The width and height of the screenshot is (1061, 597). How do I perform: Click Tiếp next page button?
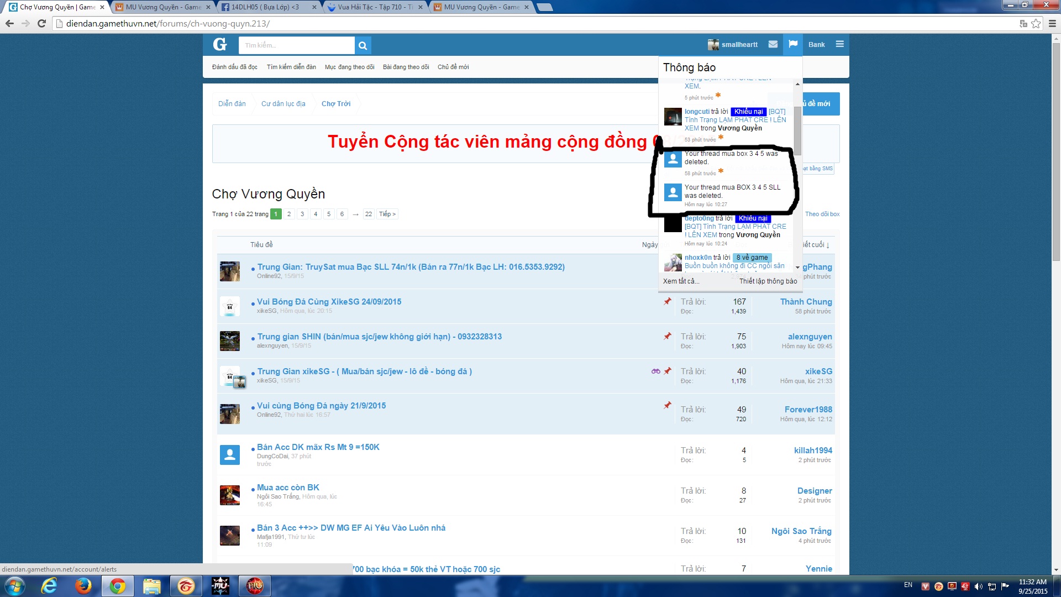(x=387, y=214)
